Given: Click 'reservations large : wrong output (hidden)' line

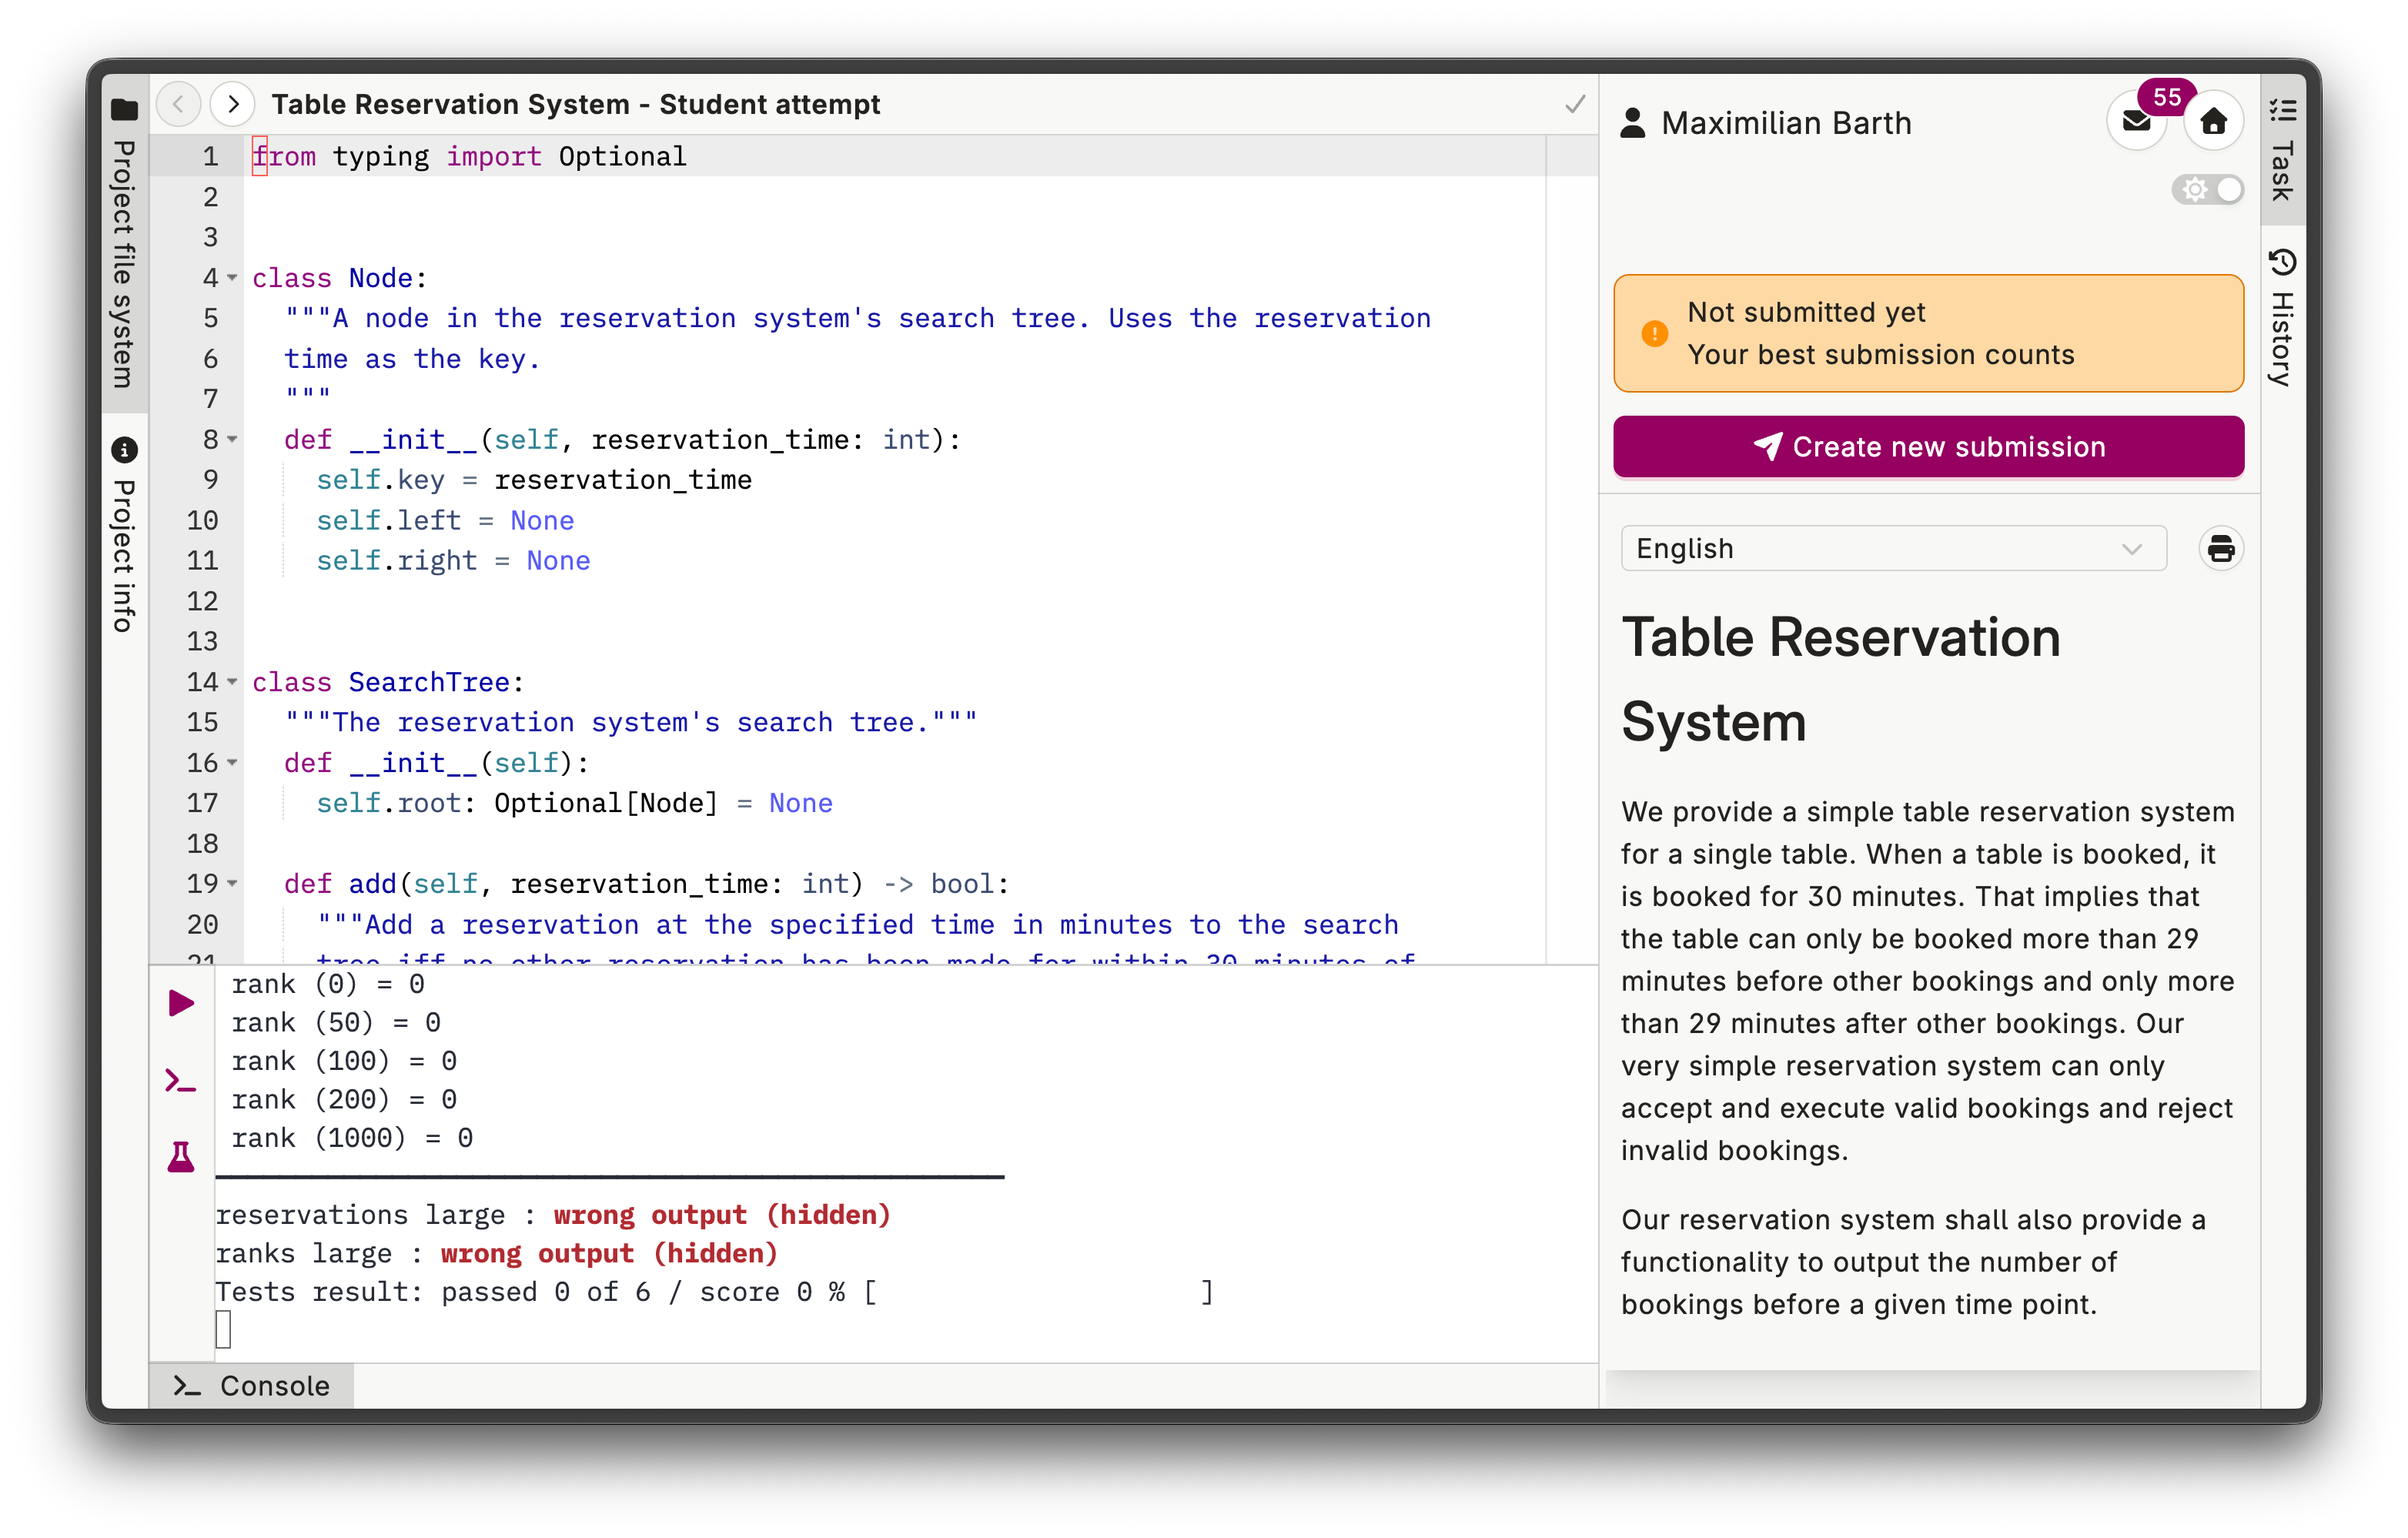Looking at the screenshot, I should (553, 1215).
